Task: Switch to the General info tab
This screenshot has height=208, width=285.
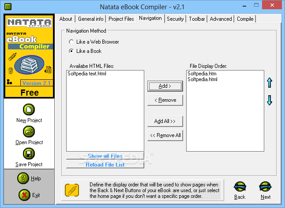Action: click(91, 19)
